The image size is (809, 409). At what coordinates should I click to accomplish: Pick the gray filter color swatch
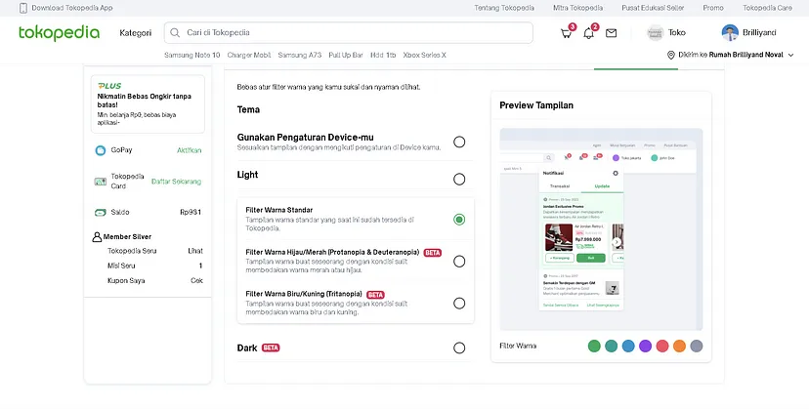[697, 347]
